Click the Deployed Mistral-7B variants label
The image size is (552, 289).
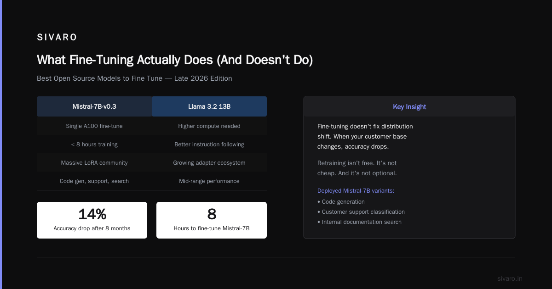pyautogui.click(x=356, y=191)
